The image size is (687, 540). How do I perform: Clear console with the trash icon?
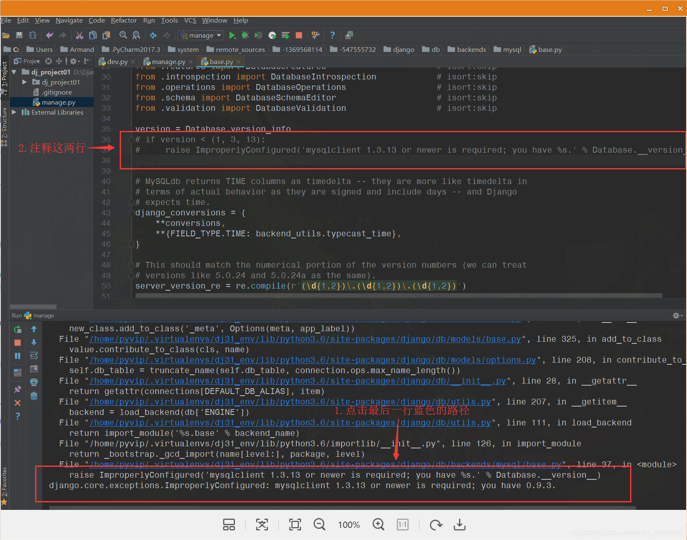pyautogui.click(x=34, y=396)
